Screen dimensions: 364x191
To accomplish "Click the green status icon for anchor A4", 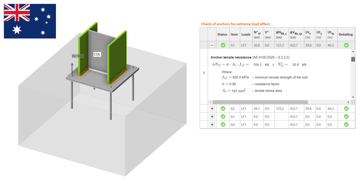I will 222,124.
